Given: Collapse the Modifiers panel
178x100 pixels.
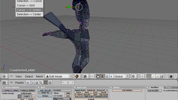Looking at the screenshot, I should [147, 87].
